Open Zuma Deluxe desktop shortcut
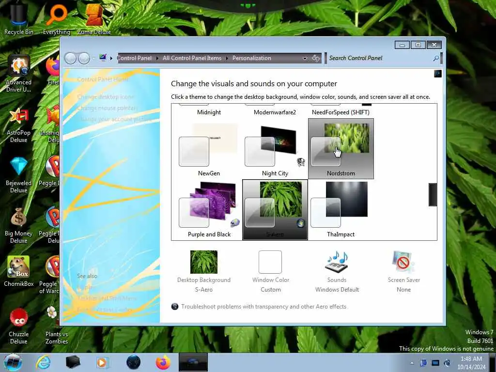Image resolution: width=496 pixels, height=372 pixels. pos(94,19)
